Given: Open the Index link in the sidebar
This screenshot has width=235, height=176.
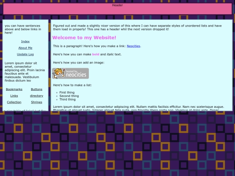Looking at the screenshot, I should (x=25, y=41).
